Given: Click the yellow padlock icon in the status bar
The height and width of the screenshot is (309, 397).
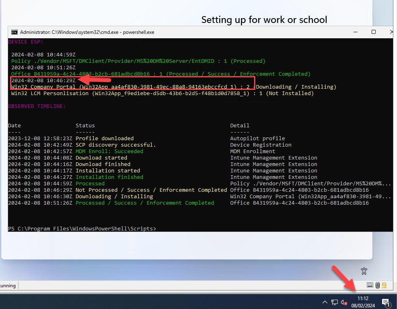Looking at the screenshot, I should click(384, 286).
